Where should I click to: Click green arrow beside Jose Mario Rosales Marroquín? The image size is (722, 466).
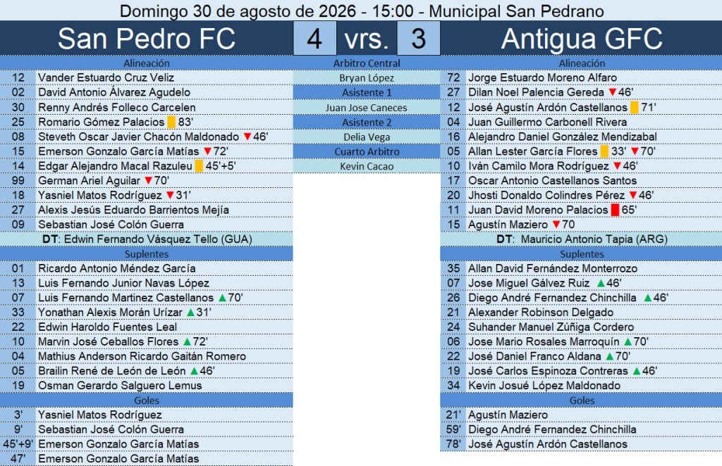pyautogui.click(x=628, y=342)
